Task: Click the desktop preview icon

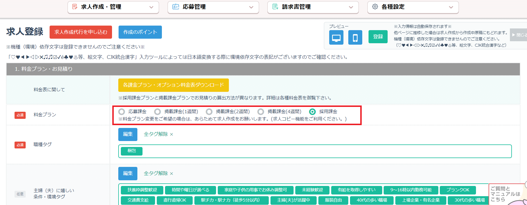Action: point(336,38)
